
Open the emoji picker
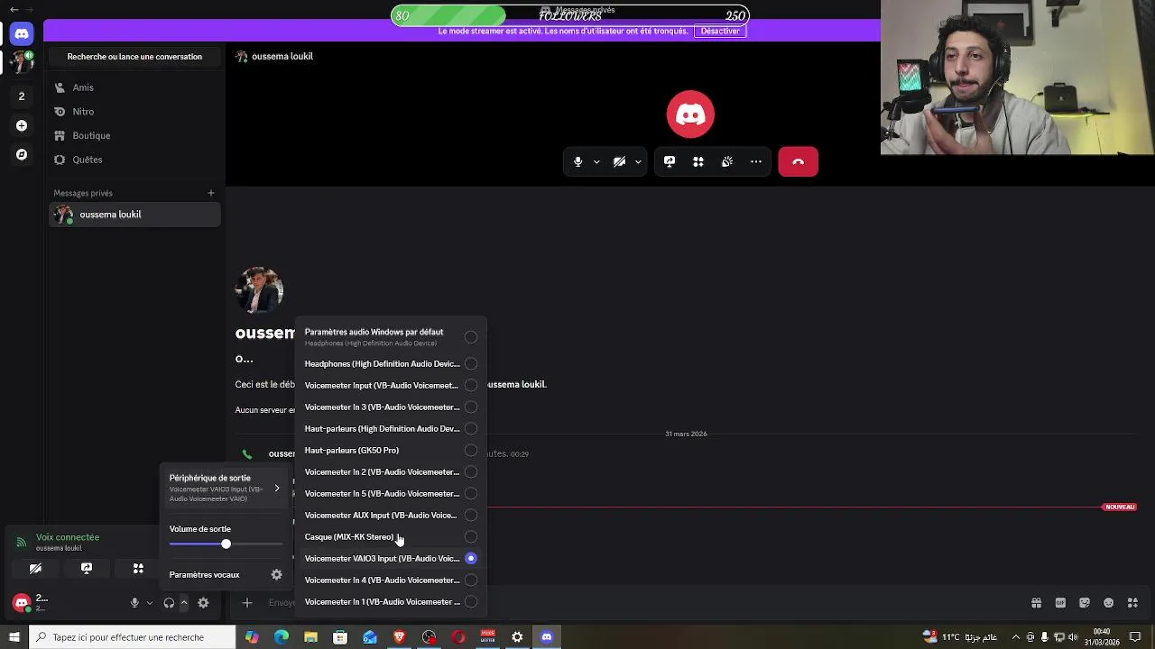tap(1109, 603)
